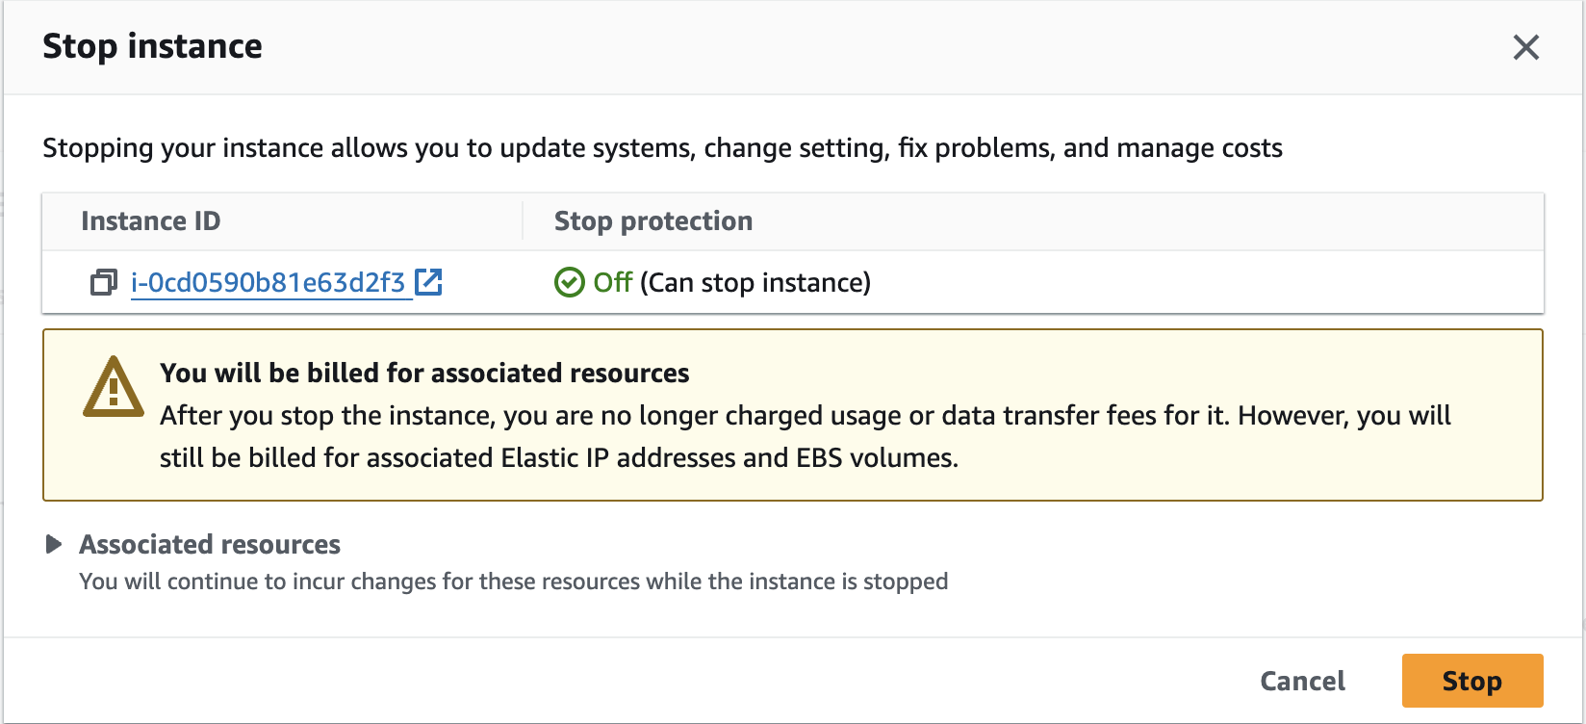This screenshot has height=724, width=1586.
Task: Cancel the stop instance dialog
Action: (x=1302, y=681)
